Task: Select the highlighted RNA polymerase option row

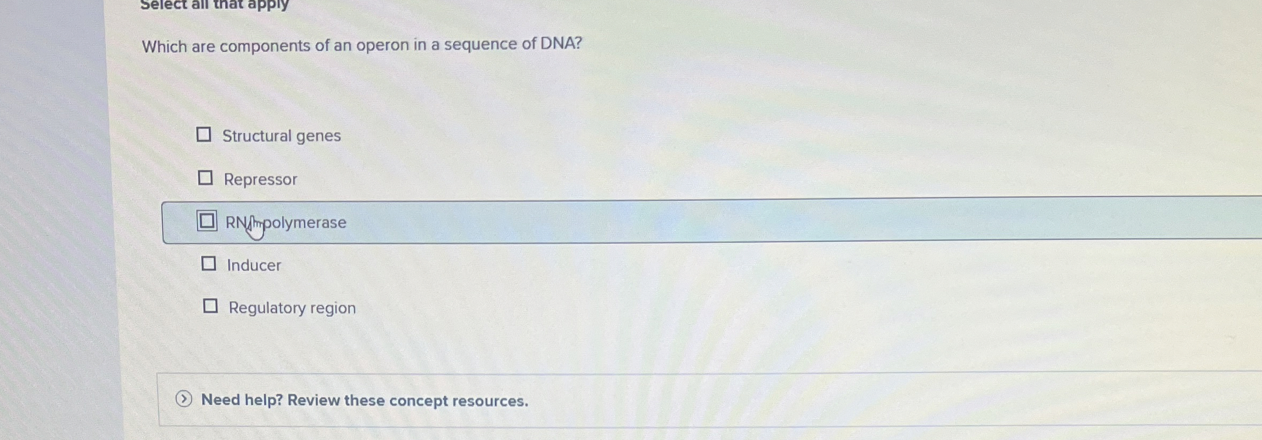Action: (x=534, y=222)
